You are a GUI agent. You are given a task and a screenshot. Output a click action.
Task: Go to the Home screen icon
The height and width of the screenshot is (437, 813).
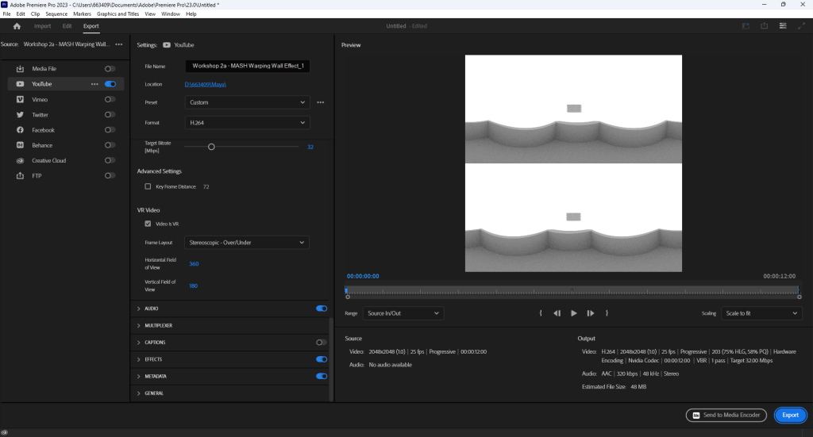17,26
